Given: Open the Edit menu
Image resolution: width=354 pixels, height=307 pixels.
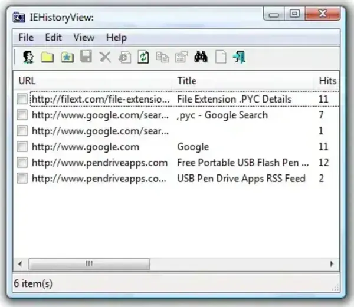Looking at the screenshot, I should (53, 37).
